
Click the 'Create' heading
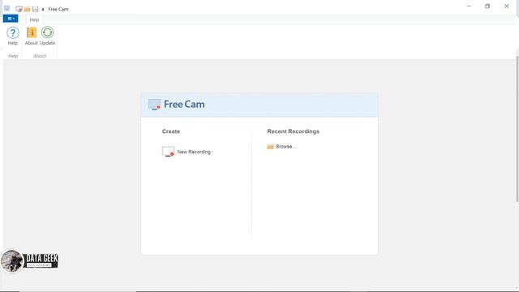coord(171,131)
